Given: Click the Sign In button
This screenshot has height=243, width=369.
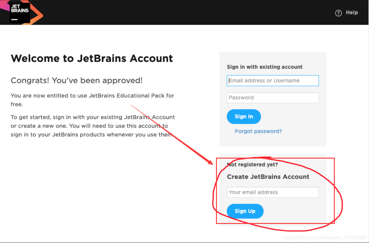Looking at the screenshot, I should click(244, 117).
